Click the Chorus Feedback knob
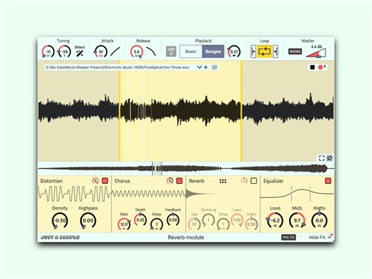The height and width of the screenshot is (279, 372). click(173, 220)
